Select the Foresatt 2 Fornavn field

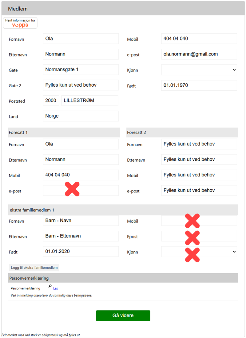(x=199, y=144)
